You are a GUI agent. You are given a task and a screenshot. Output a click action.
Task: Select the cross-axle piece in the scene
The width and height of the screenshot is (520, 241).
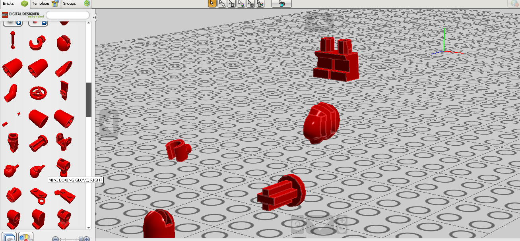pyautogui.click(x=281, y=192)
